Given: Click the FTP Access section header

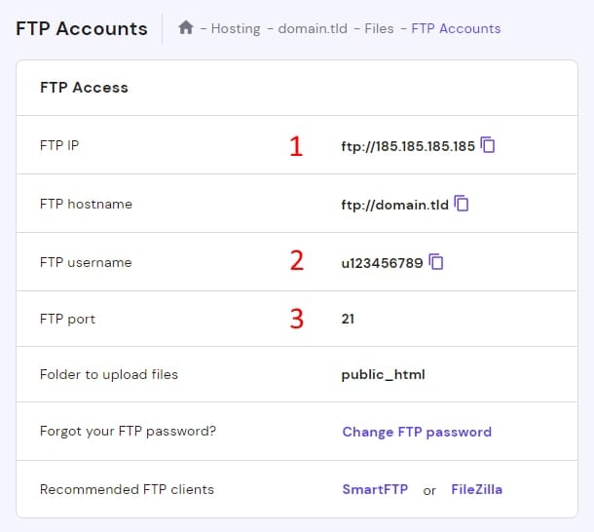Looking at the screenshot, I should [x=84, y=87].
